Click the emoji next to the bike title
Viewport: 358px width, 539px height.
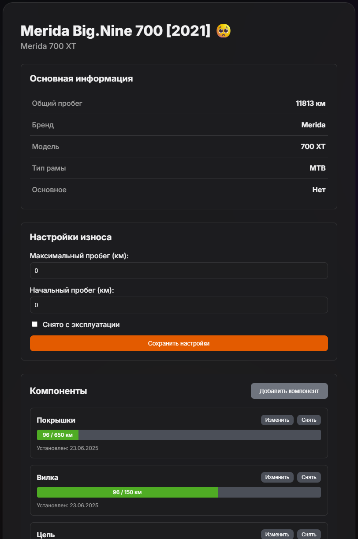click(224, 31)
